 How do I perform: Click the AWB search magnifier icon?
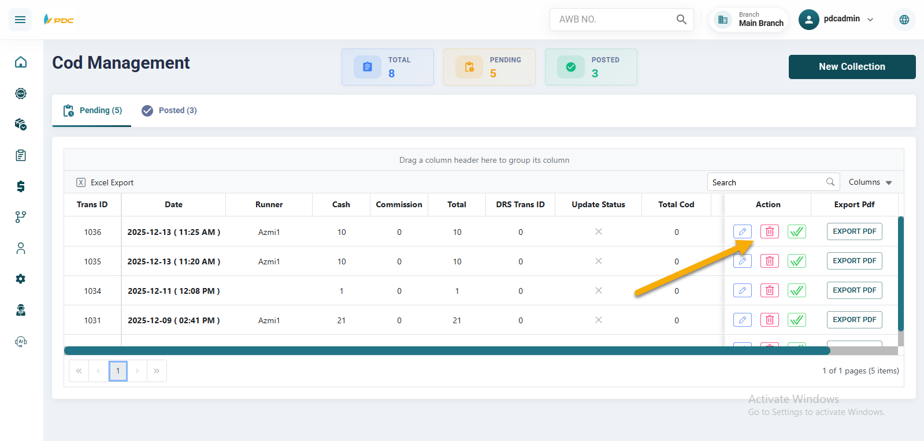tap(681, 20)
